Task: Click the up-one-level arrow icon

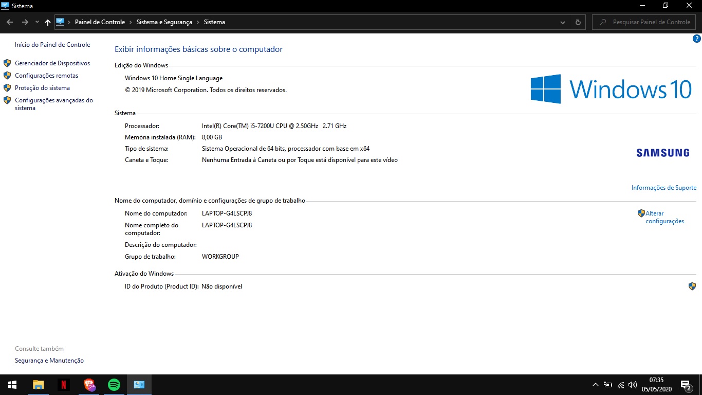Action: tap(48, 22)
